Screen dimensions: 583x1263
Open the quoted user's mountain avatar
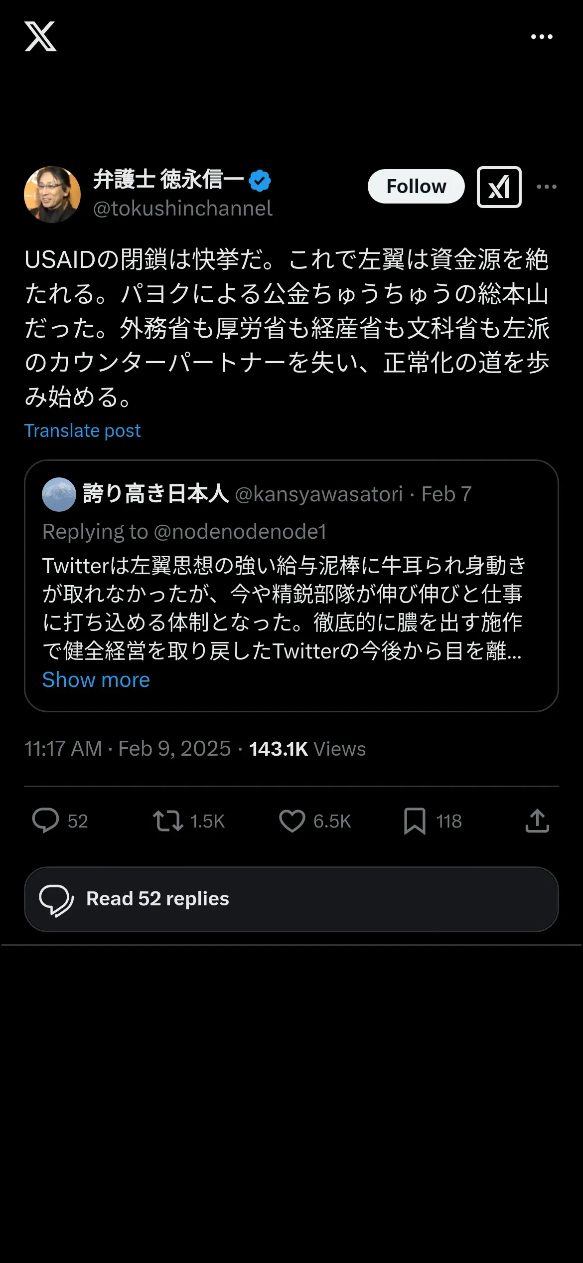59,494
